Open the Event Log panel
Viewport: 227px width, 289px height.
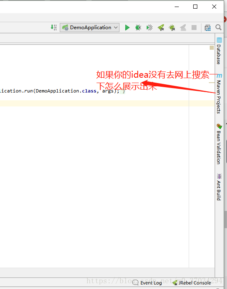pos(147,283)
